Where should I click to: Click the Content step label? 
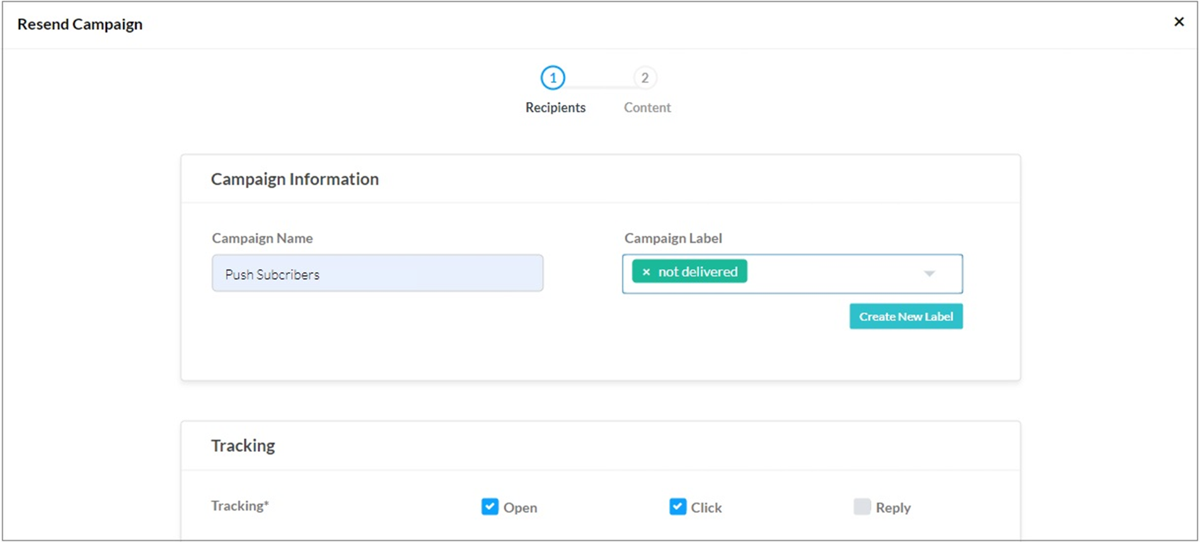647,108
